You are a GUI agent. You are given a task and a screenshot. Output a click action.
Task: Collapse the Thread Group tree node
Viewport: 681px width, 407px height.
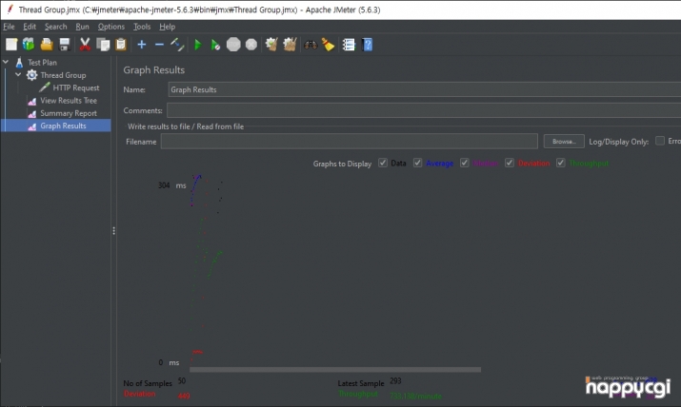tap(18, 74)
